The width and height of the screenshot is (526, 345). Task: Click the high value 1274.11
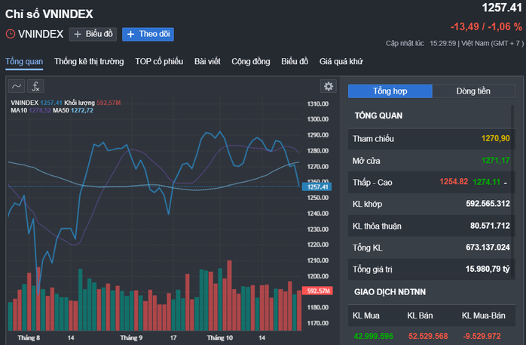486,182
